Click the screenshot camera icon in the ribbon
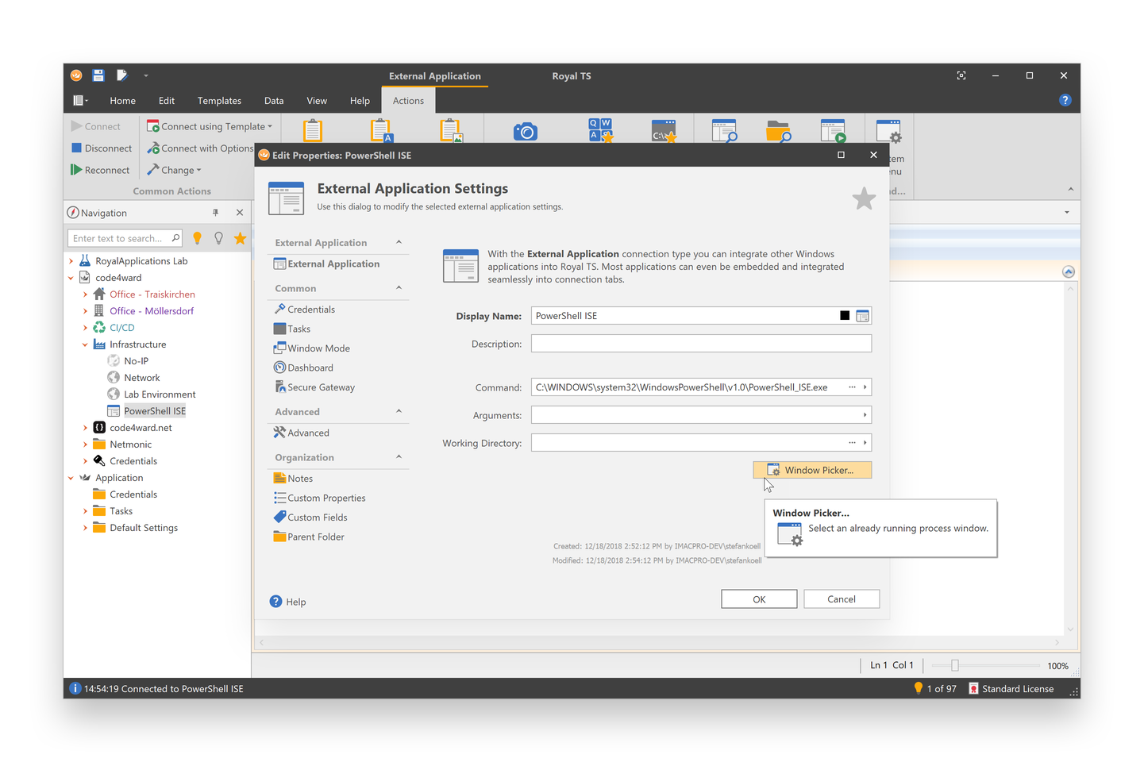Screen dimensions: 1144x762 coord(526,129)
